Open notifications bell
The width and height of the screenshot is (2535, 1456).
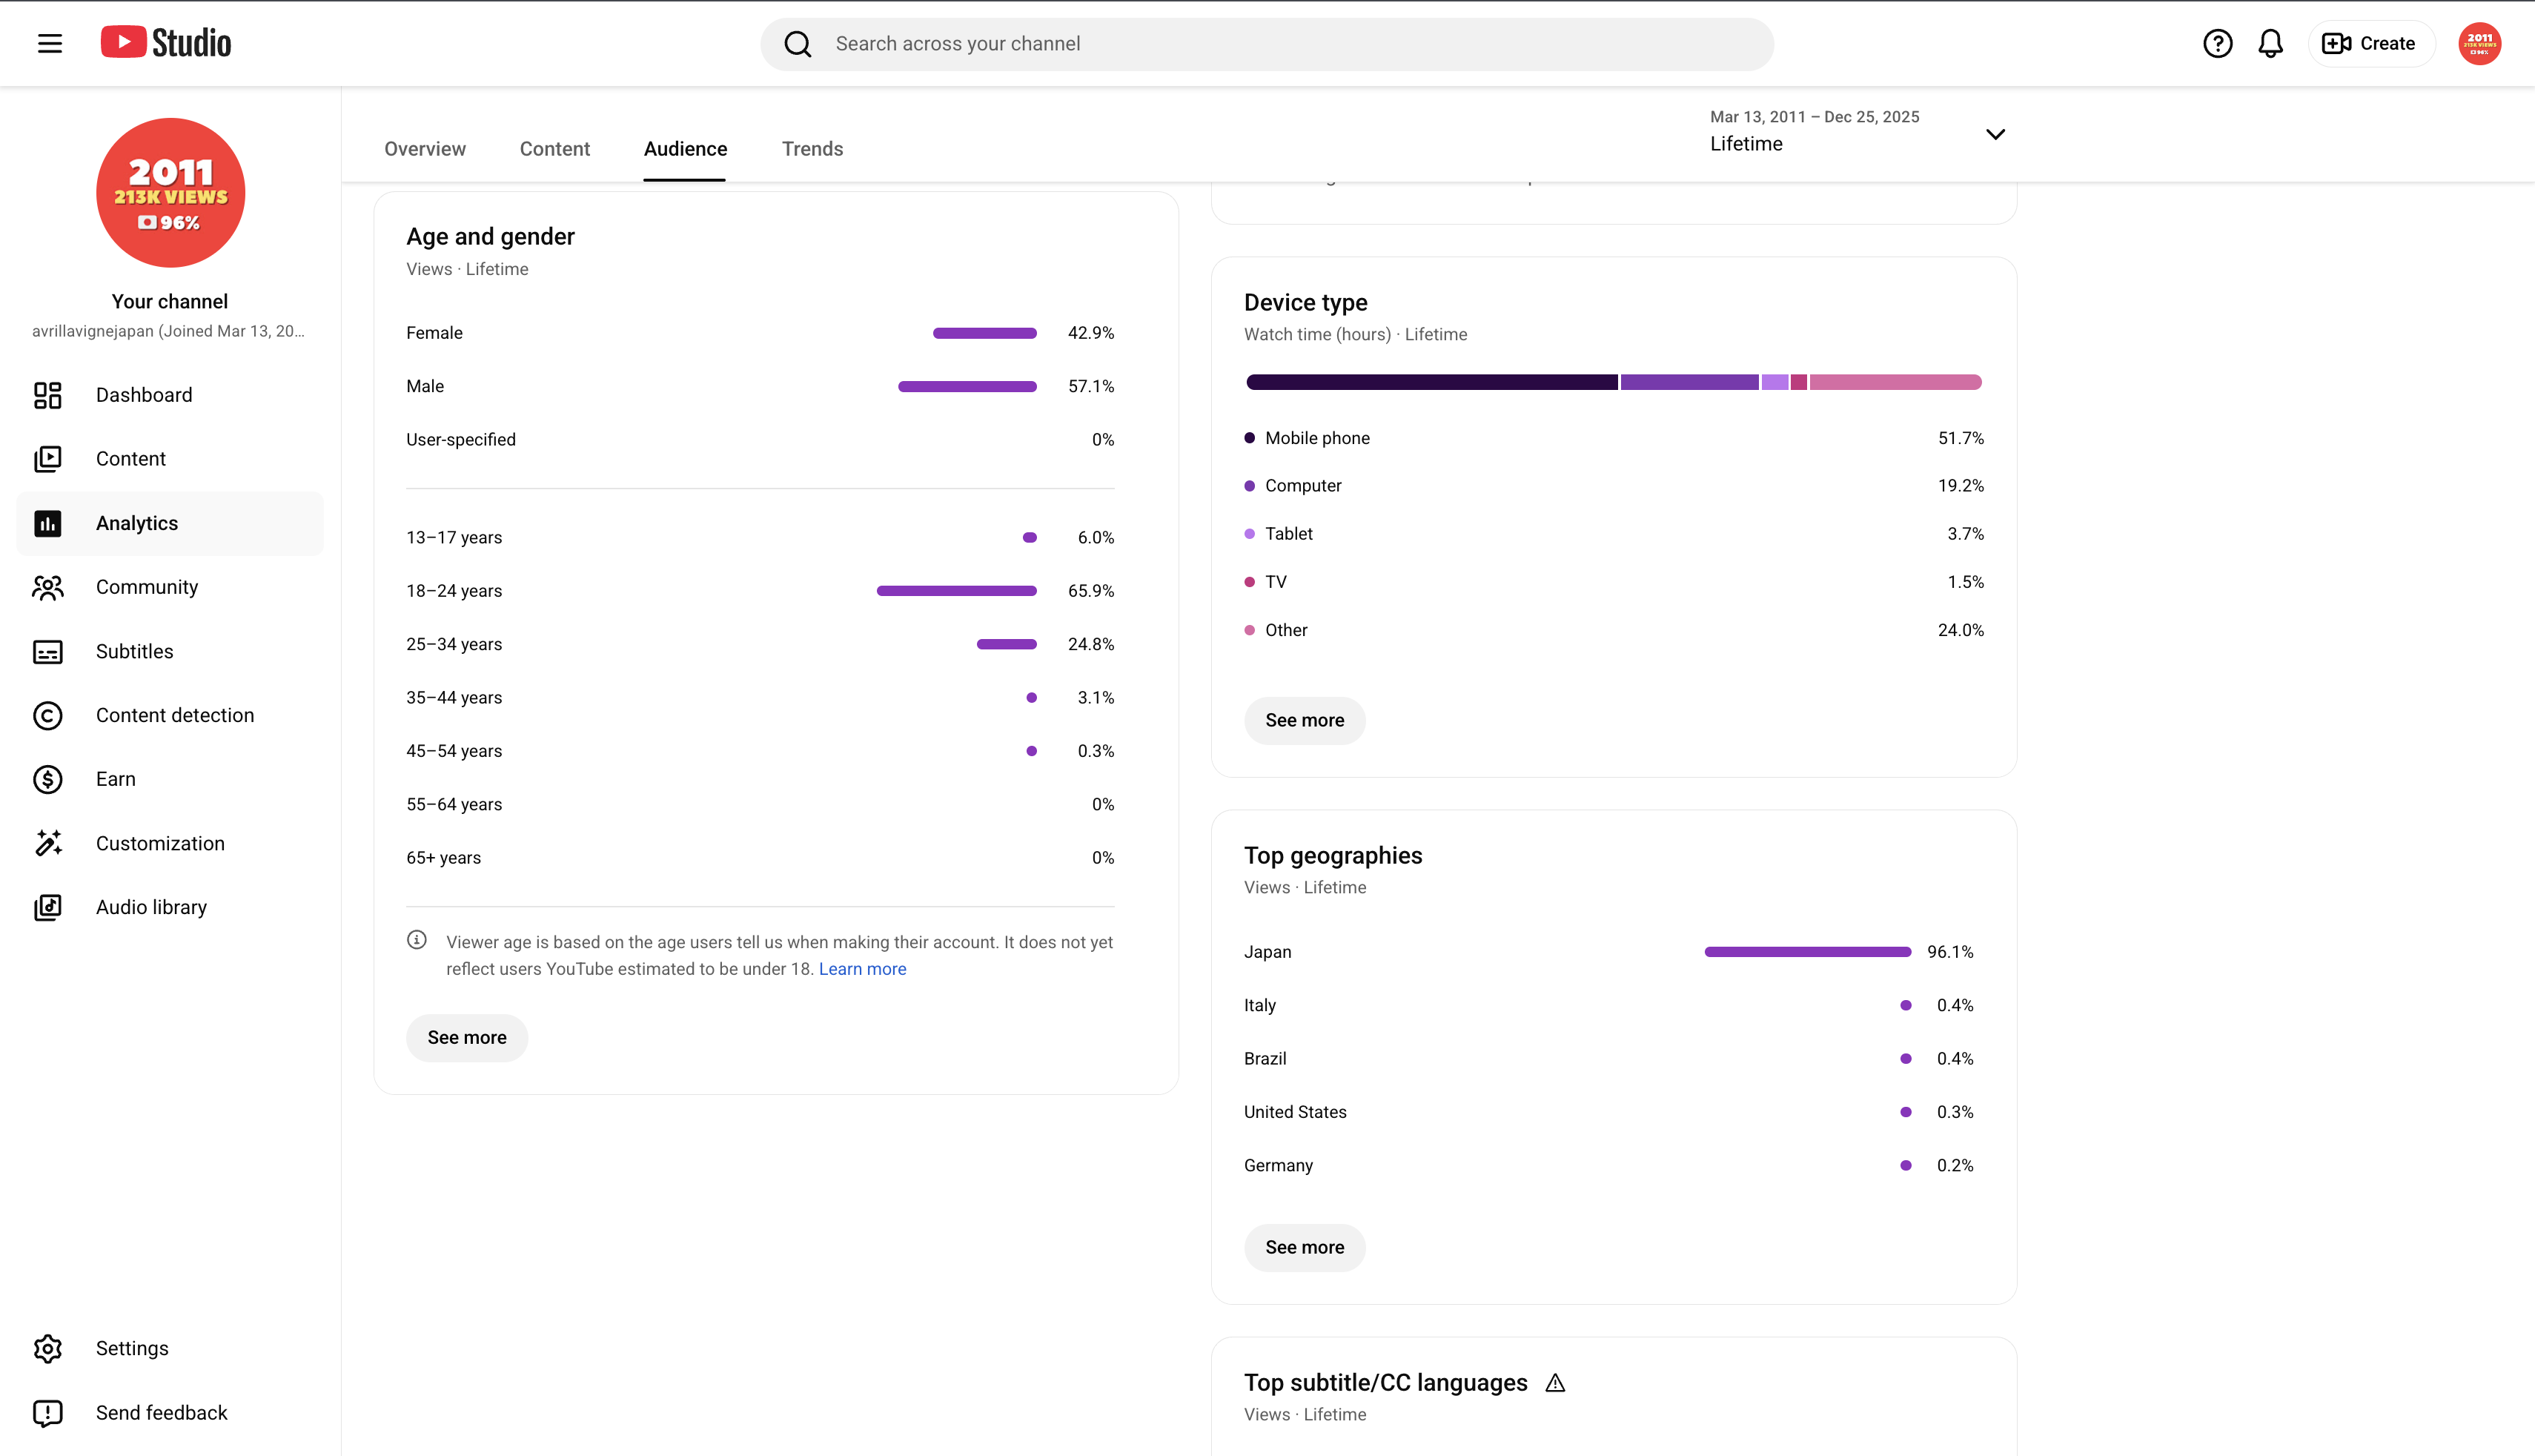2270,43
